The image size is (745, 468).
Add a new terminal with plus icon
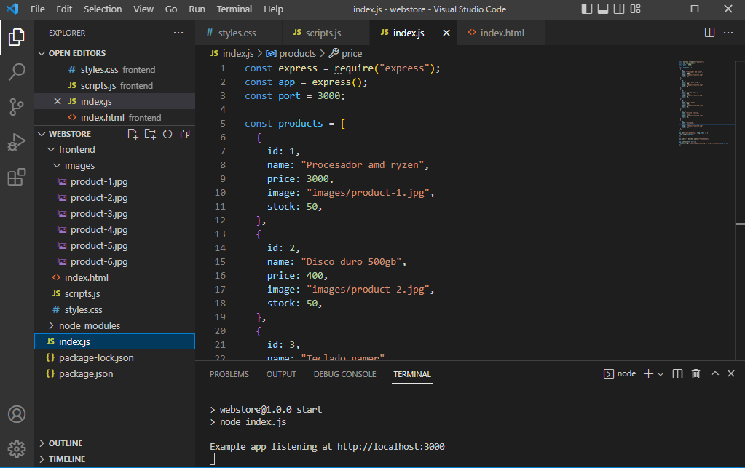tap(648, 374)
